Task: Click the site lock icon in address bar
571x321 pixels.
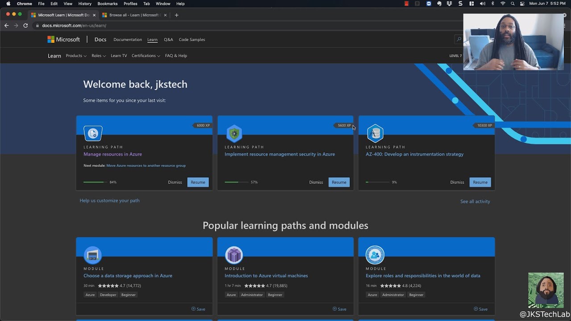Action: pyautogui.click(x=37, y=26)
